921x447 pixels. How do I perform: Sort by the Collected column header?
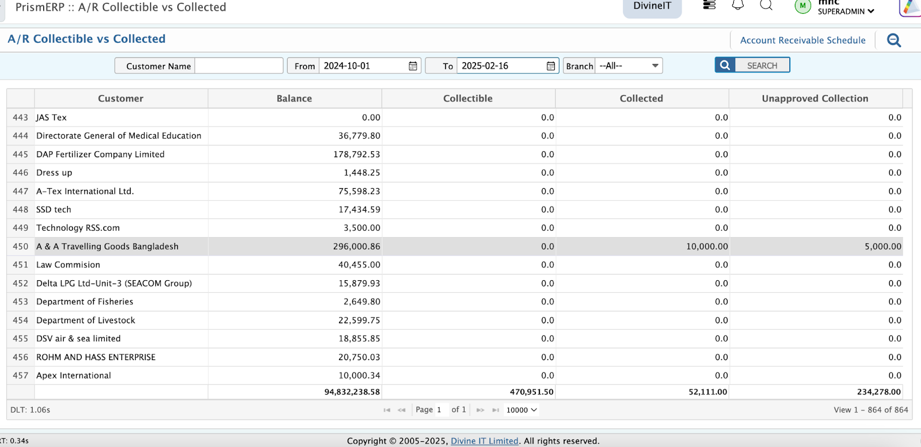pyautogui.click(x=642, y=98)
